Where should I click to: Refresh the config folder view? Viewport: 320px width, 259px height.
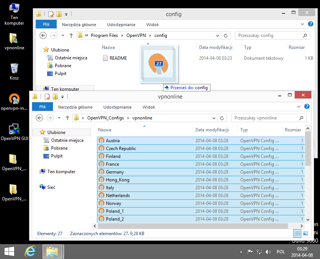click(x=226, y=35)
